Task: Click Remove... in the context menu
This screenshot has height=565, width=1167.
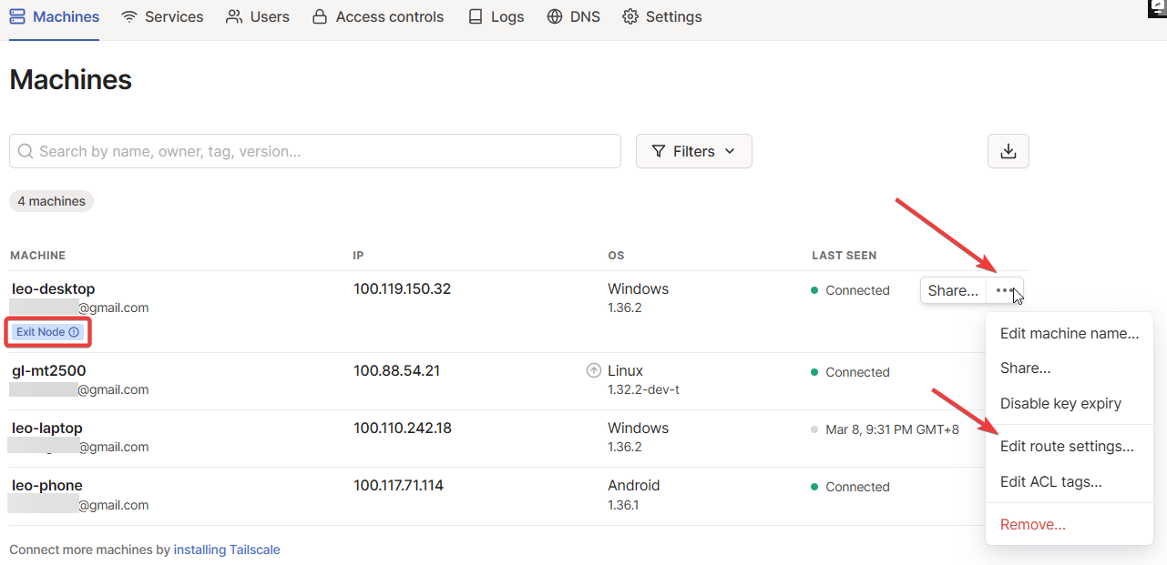Action: [1070, 525]
